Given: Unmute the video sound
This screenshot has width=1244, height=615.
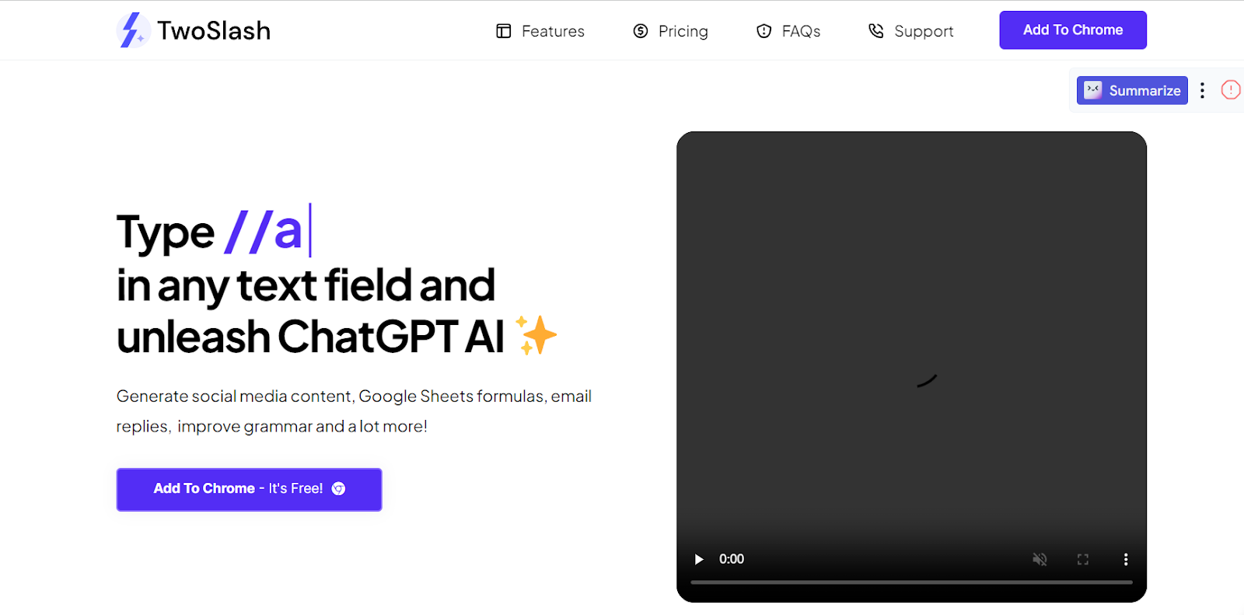Looking at the screenshot, I should [x=1040, y=559].
